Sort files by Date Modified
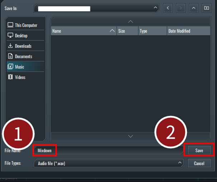Viewport: 217px width, 182px height. click(x=188, y=31)
